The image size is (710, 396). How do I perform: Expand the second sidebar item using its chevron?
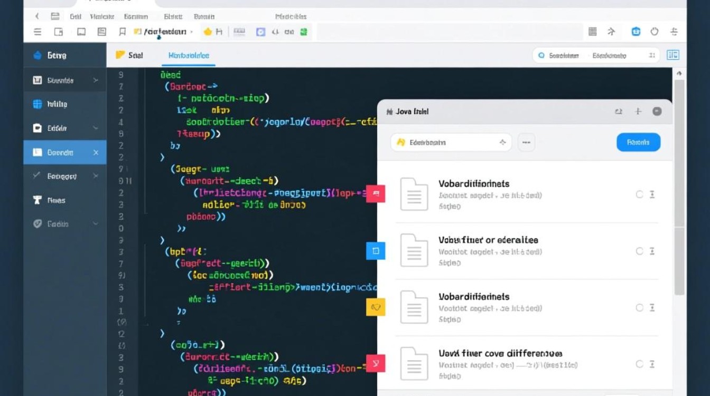click(x=96, y=80)
